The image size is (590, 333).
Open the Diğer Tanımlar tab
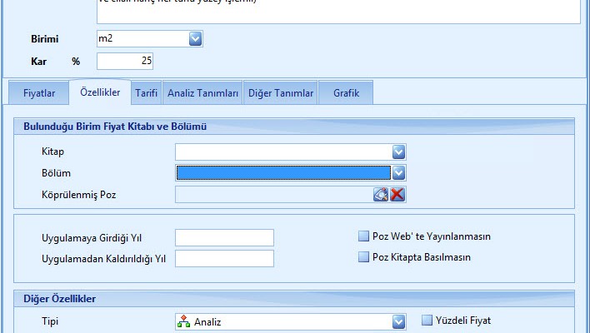tap(282, 93)
